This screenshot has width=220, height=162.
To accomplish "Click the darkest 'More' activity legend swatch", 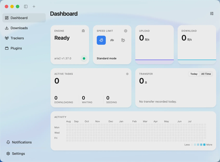I will tap(204, 144).
